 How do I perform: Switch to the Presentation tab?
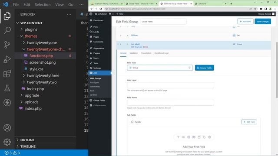click(x=146, y=53)
